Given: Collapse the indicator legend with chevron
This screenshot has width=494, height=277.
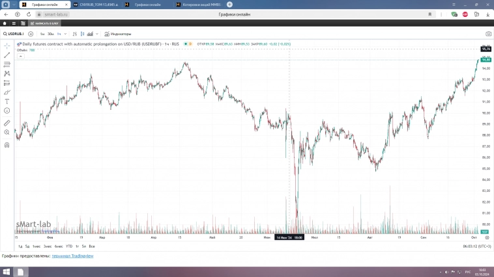Looking at the screenshot, I should click(20, 57).
